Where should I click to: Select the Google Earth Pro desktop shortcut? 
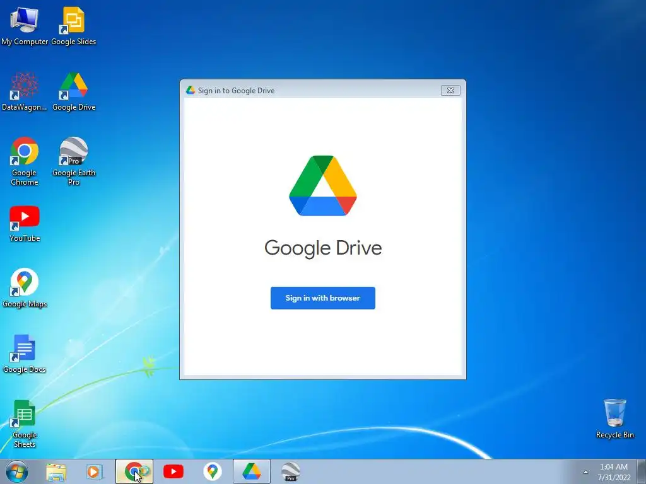point(74,161)
